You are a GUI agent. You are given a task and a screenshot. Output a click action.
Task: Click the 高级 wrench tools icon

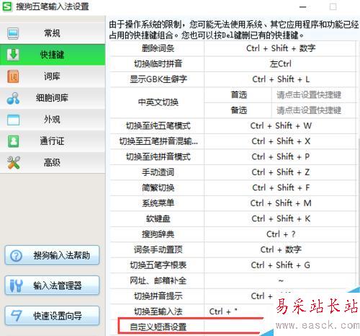coord(14,163)
